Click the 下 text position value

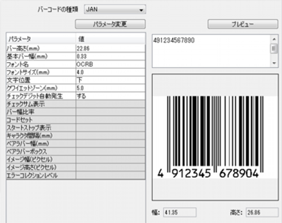(111, 80)
